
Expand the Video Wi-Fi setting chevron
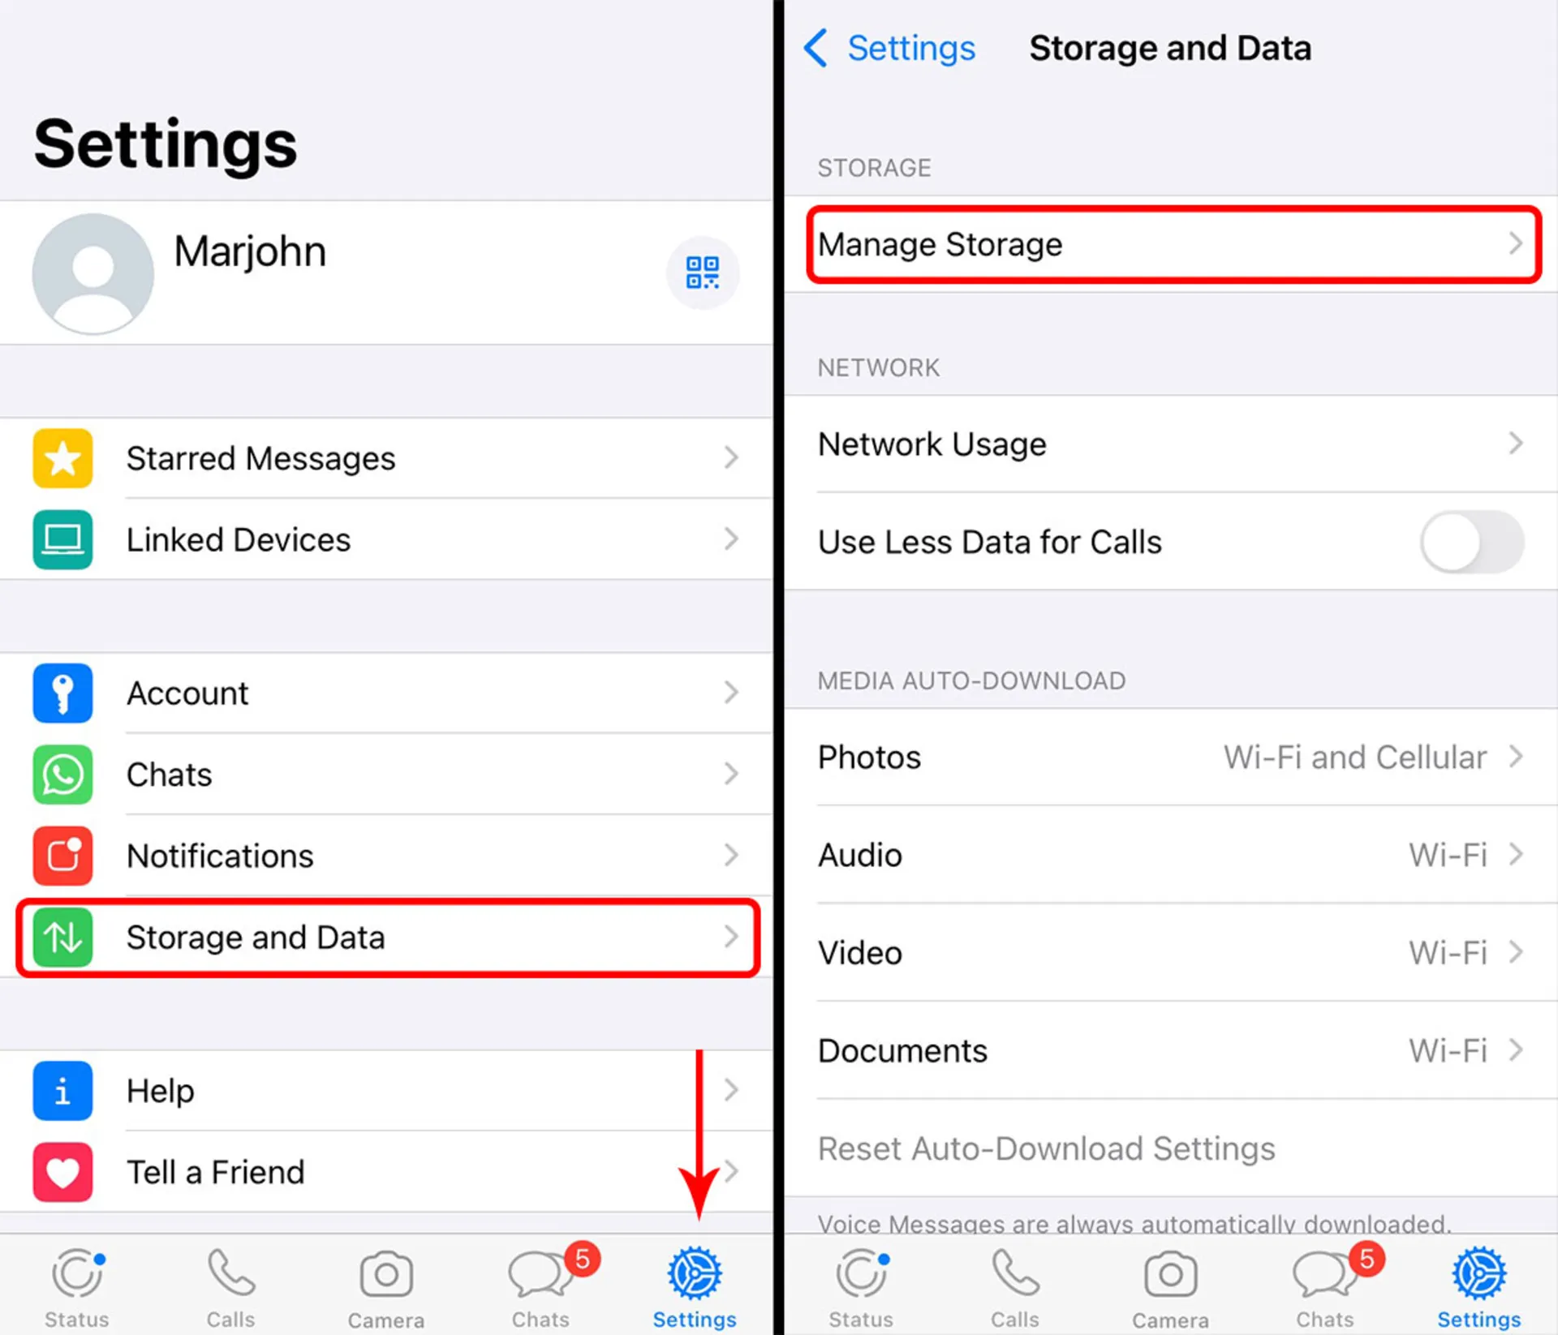(1516, 952)
